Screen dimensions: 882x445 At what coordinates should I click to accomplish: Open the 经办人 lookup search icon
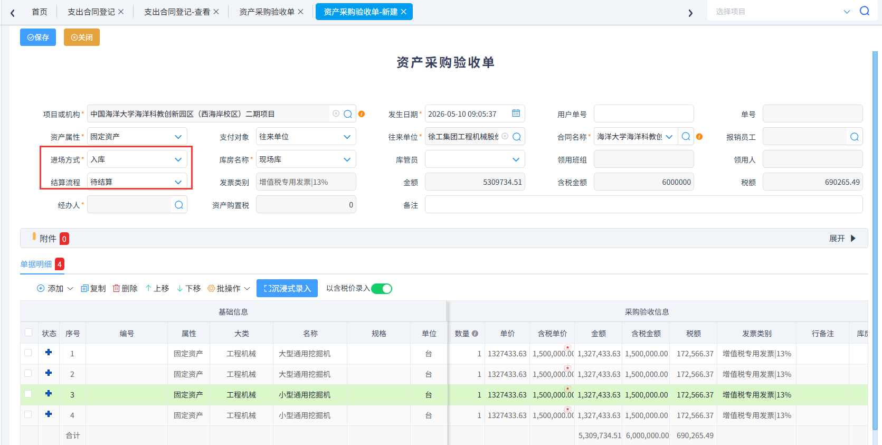(179, 205)
